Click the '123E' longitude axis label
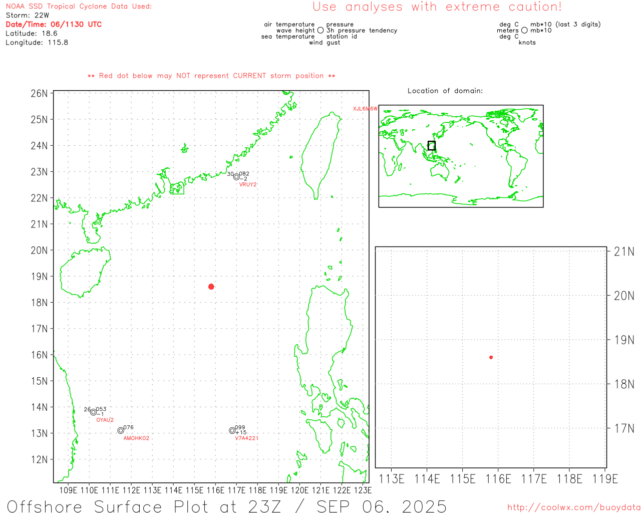The height and width of the screenshot is (513, 641). point(363,490)
